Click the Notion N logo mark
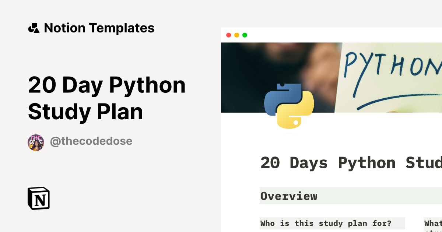This screenshot has height=232, width=442. coord(38,198)
